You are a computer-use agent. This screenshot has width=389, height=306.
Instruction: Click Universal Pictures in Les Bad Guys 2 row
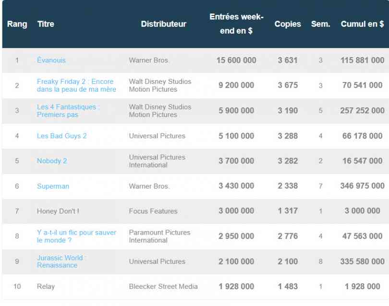click(157, 136)
